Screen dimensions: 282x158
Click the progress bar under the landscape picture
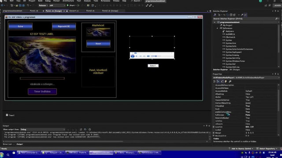point(42,78)
